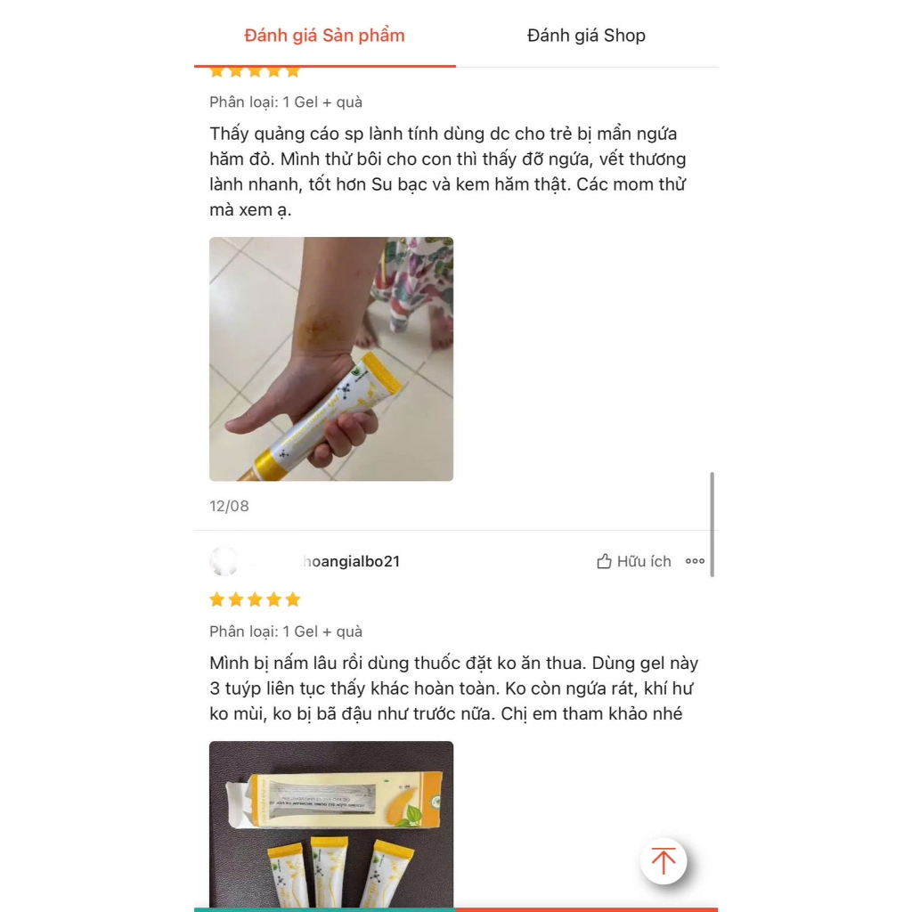Click the Hữu ích label text
This screenshot has width=912, height=912.
coord(644,561)
